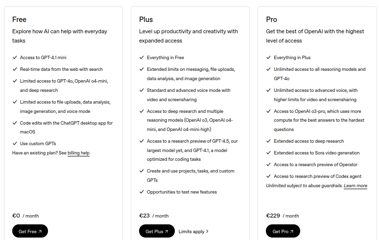Click checkmark icon beside Everything in Free
379x240 pixels.
pyautogui.click(x=142, y=57)
